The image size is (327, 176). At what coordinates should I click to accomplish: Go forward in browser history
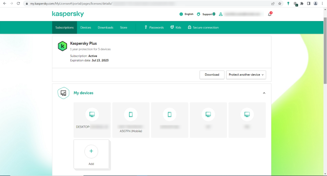[x=11, y=4]
